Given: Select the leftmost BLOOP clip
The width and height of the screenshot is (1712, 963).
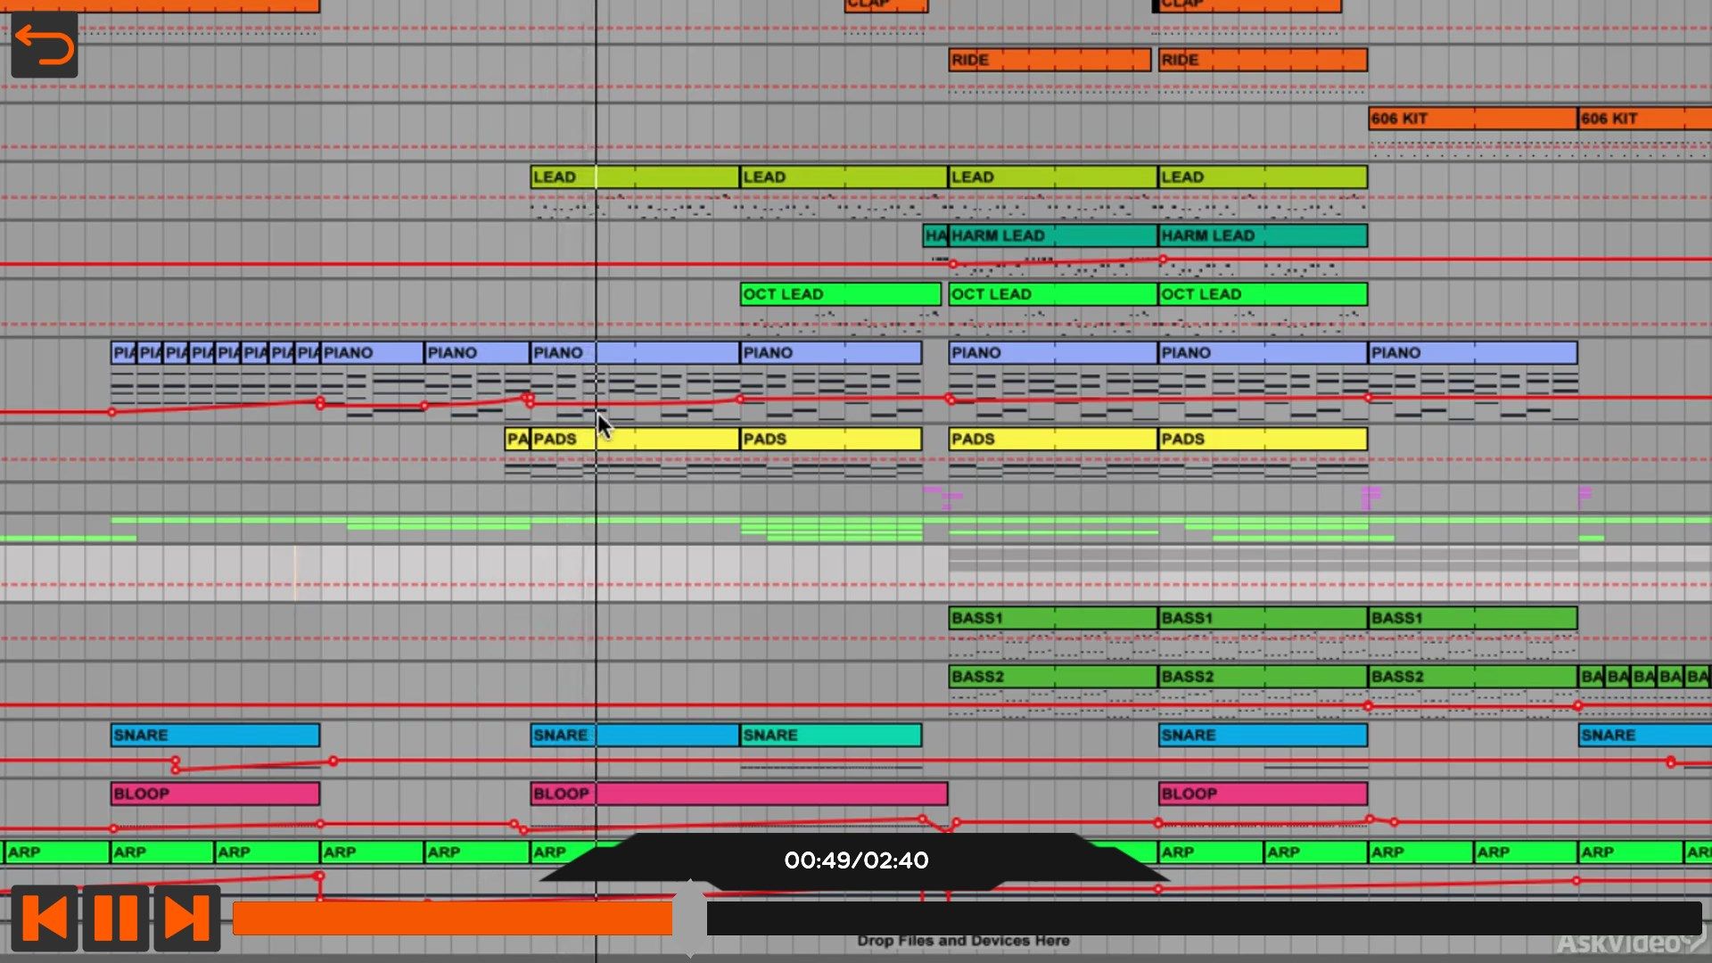Looking at the screenshot, I should point(215,794).
